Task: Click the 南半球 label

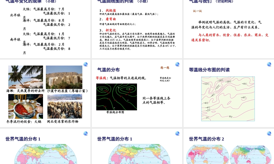Action: (x=15, y=40)
